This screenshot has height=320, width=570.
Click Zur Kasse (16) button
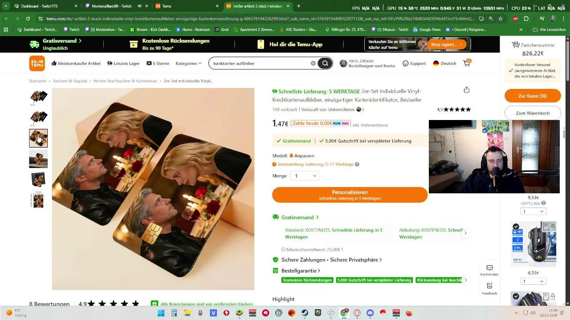tap(532, 96)
